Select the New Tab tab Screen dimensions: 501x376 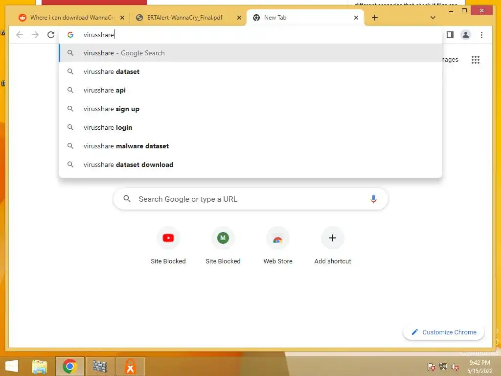305,18
